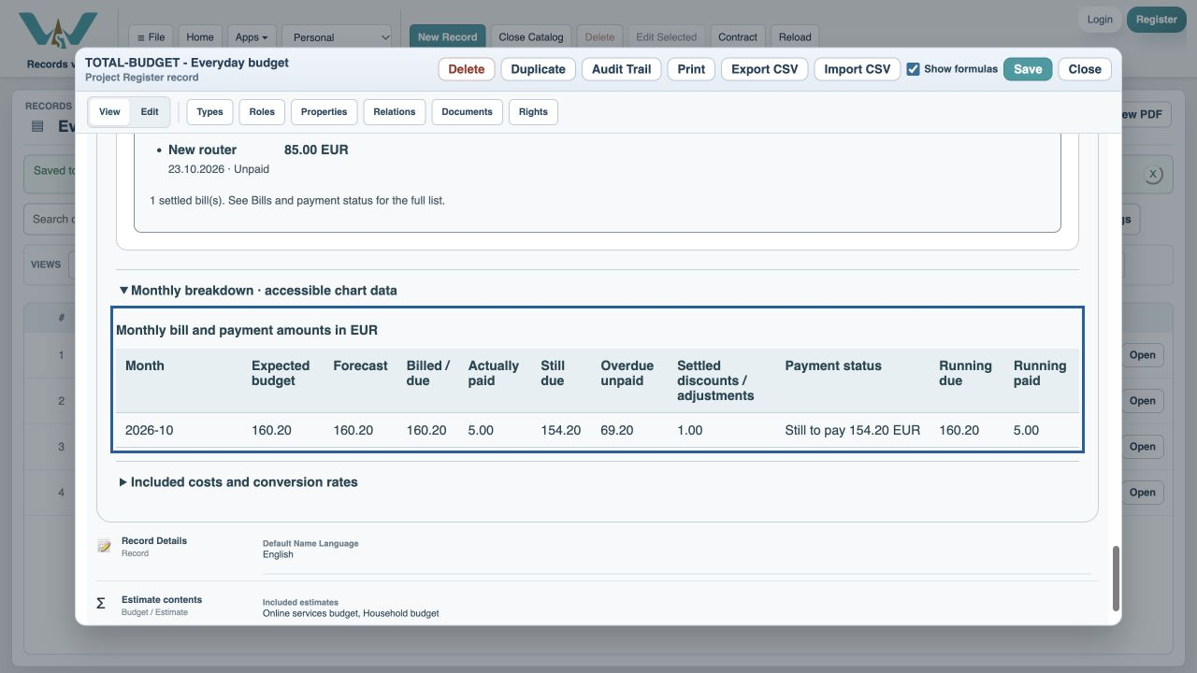Screen dimensions: 1197x673
Task: Click the red Delete button in dialog
Action: pyautogui.click(x=467, y=69)
